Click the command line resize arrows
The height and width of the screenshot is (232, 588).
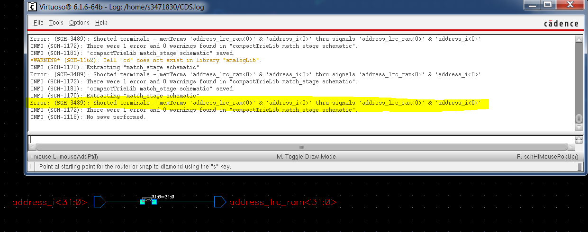(579, 140)
